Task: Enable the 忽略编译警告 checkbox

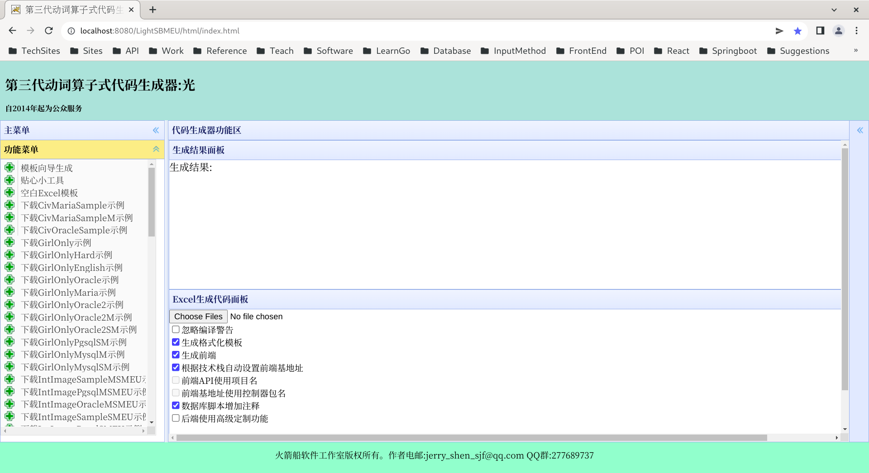Action: (176, 329)
